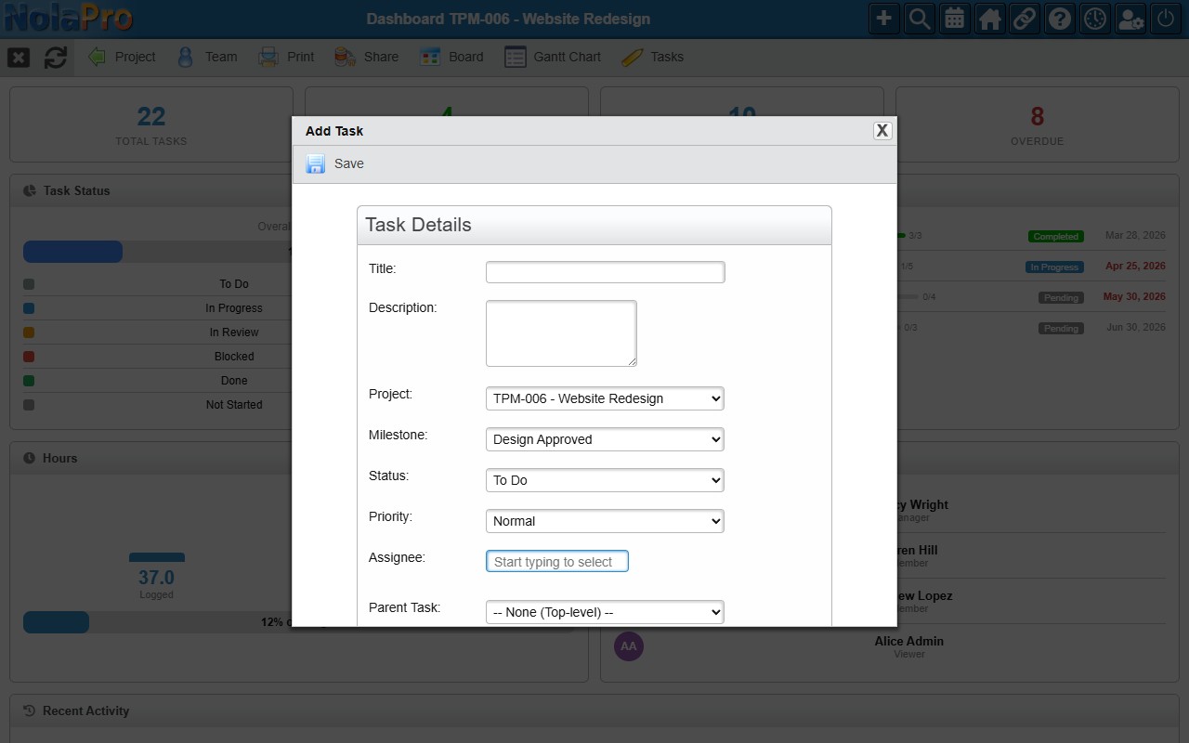
Task: Click the Completed milestone badge
Action: pos(1056,237)
